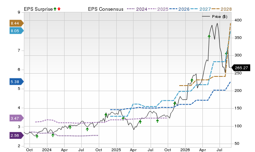The height and width of the screenshot is (152, 255).
Task: Click the EPS surprise arrow for February 2024
Action: point(53,135)
